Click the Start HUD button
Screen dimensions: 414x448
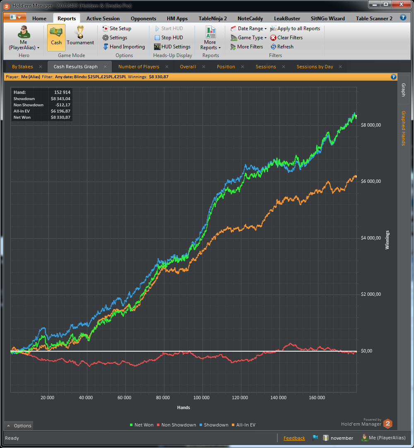pos(168,29)
